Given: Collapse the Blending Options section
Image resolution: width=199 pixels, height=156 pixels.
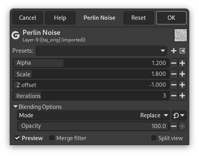Looking at the screenshot, I should [x=38, y=107].
